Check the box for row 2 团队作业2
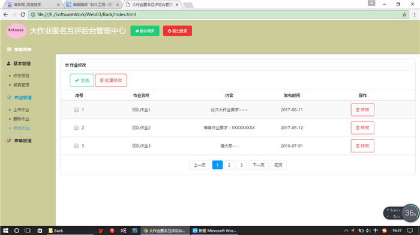420x235 pixels. pyautogui.click(x=76, y=128)
